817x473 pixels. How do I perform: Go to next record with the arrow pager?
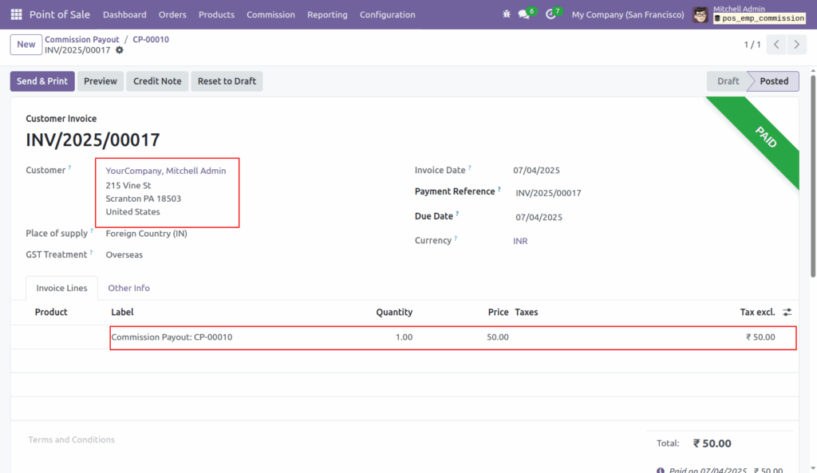click(796, 45)
